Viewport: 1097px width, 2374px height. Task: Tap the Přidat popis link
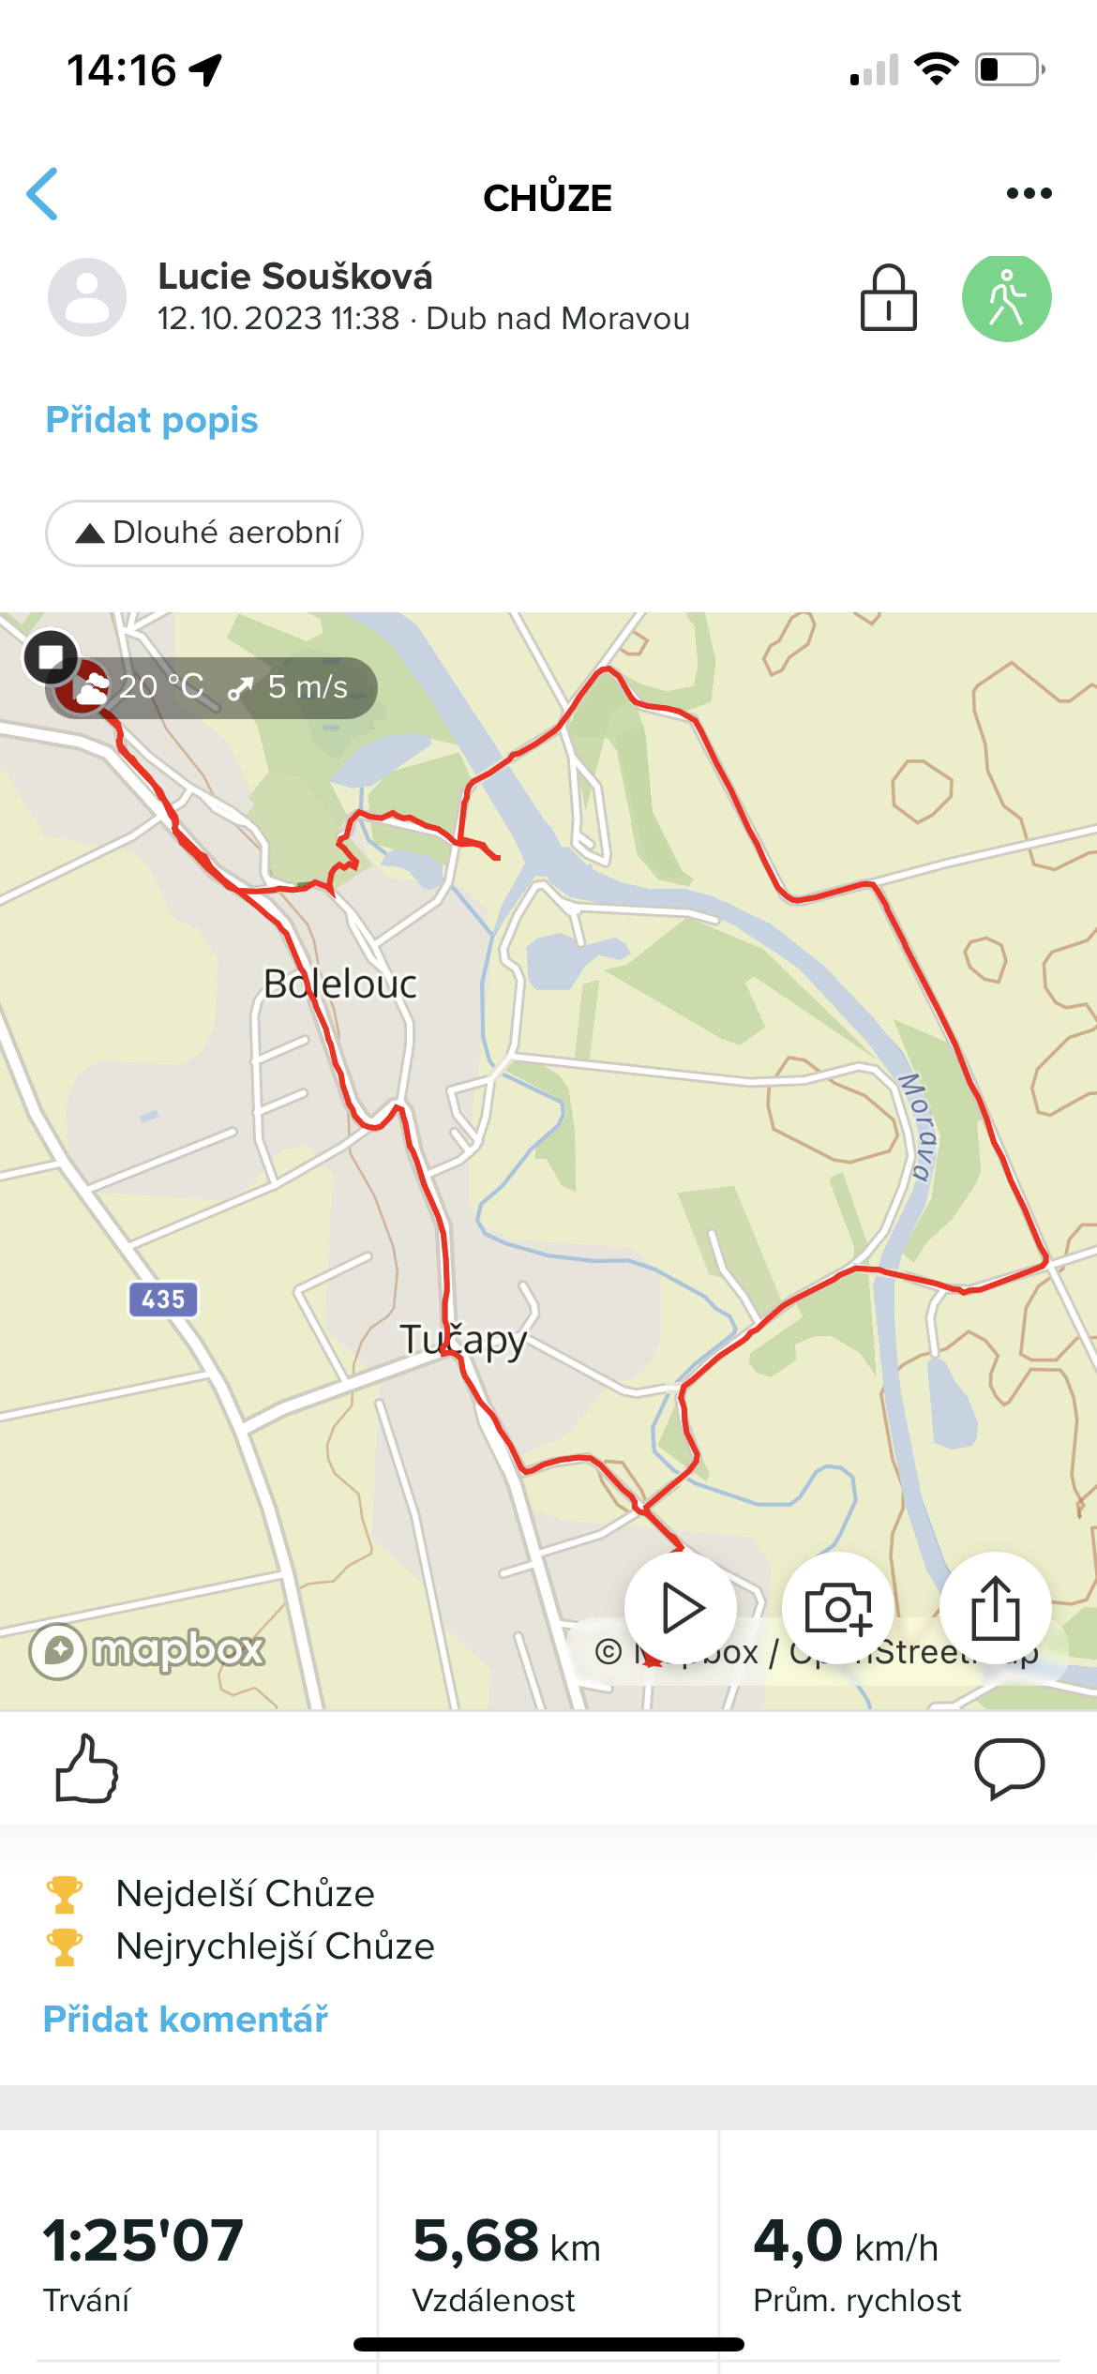[x=152, y=420]
